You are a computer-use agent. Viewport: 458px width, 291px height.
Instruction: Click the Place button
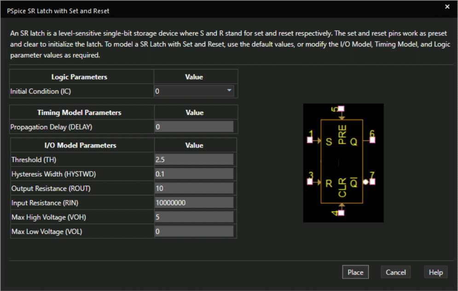pos(355,272)
